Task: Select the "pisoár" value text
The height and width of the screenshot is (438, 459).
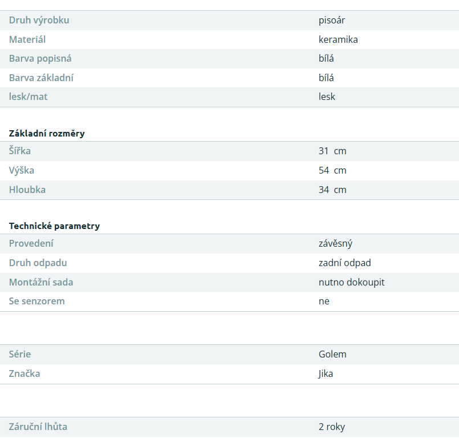Action: pos(332,21)
